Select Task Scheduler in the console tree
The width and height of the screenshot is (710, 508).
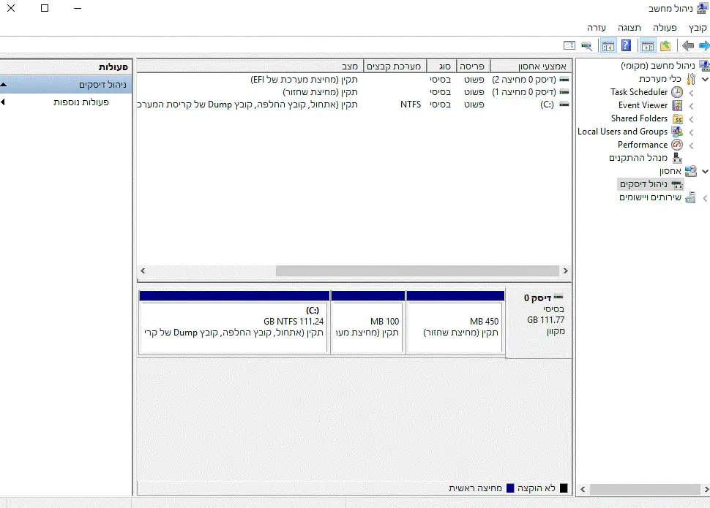tap(639, 92)
